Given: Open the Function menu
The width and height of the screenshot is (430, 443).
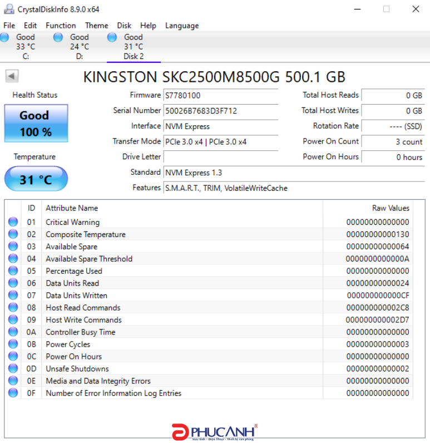Looking at the screenshot, I should coord(61,26).
